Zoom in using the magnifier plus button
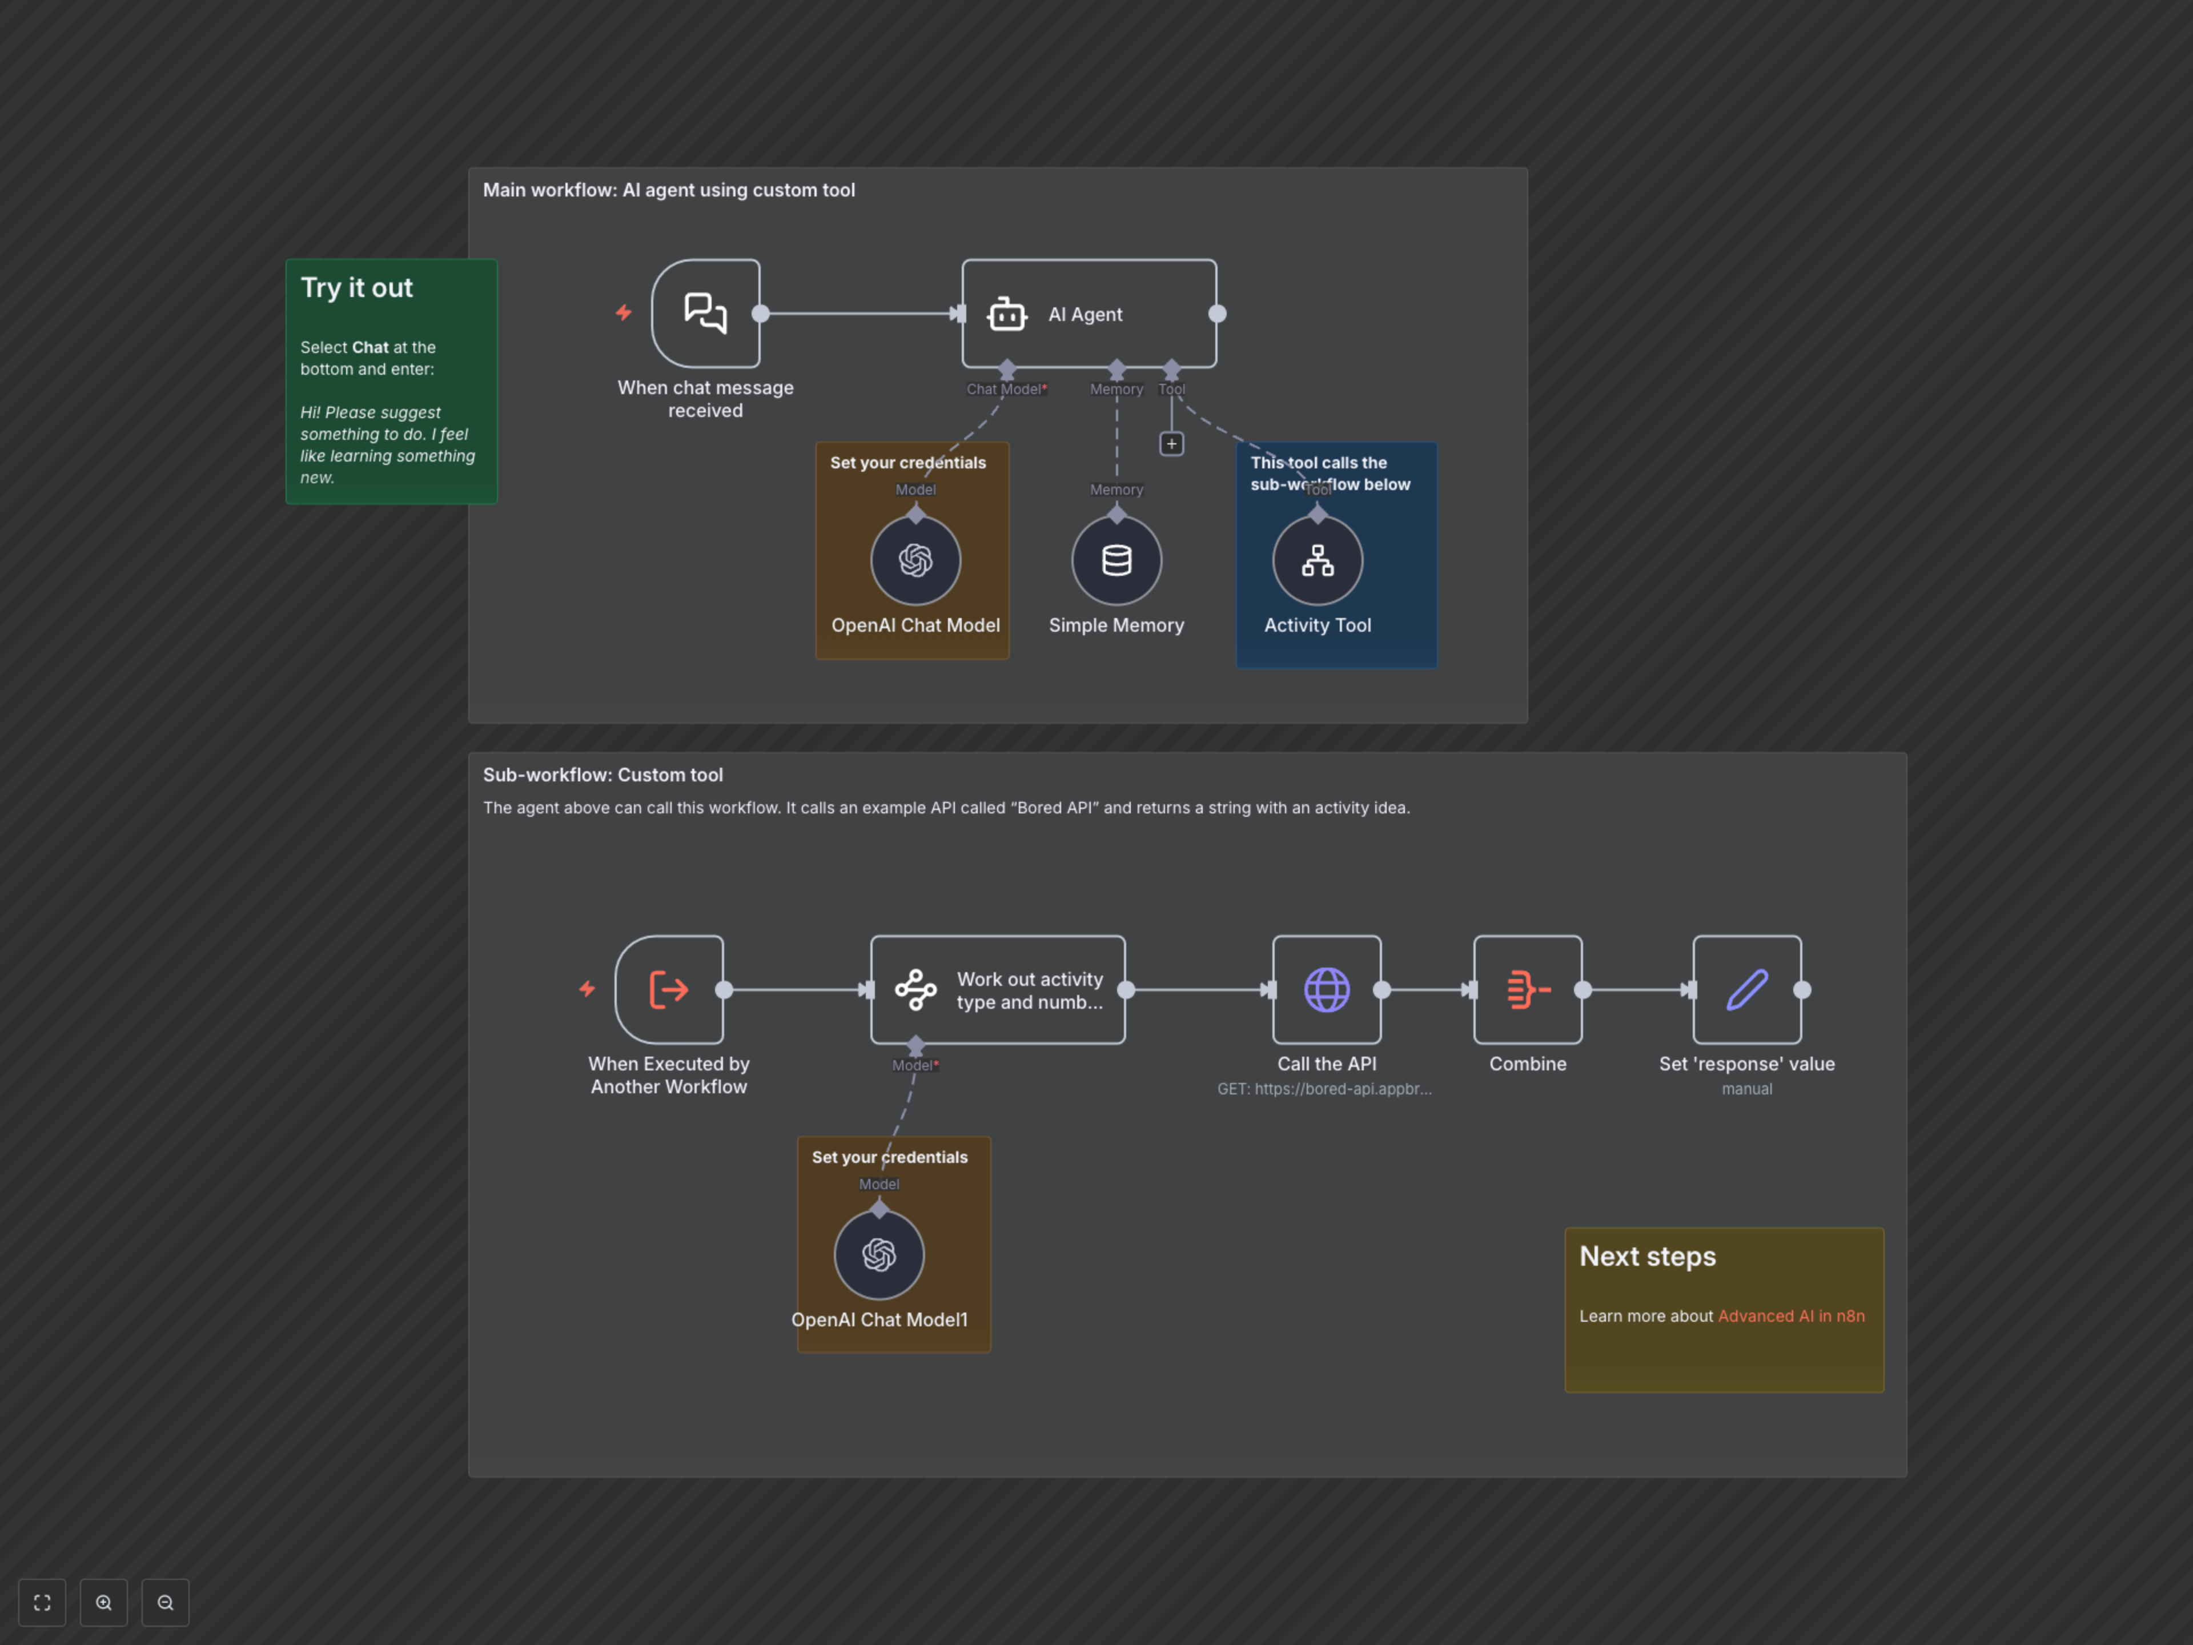2193x1645 pixels. tap(103, 1602)
